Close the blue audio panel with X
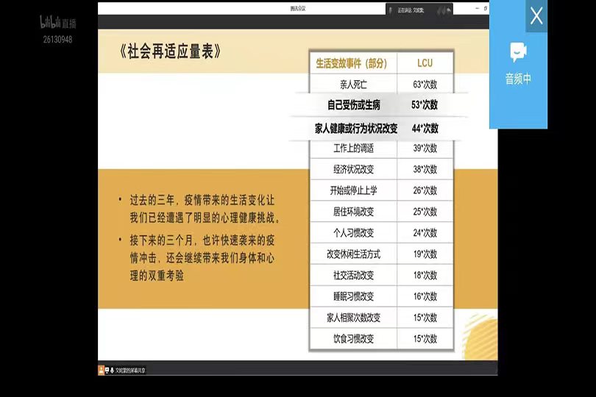Image resolution: width=596 pixels, height=397 pixels. [x=536, y=15]
